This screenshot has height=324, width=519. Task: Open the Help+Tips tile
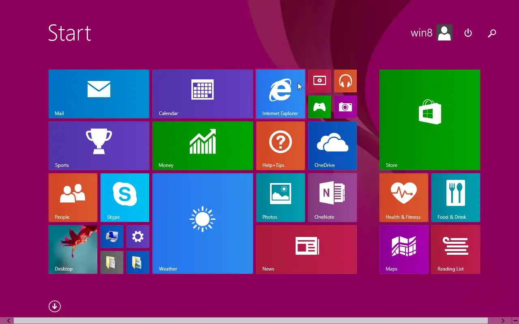tap(281, 146)
